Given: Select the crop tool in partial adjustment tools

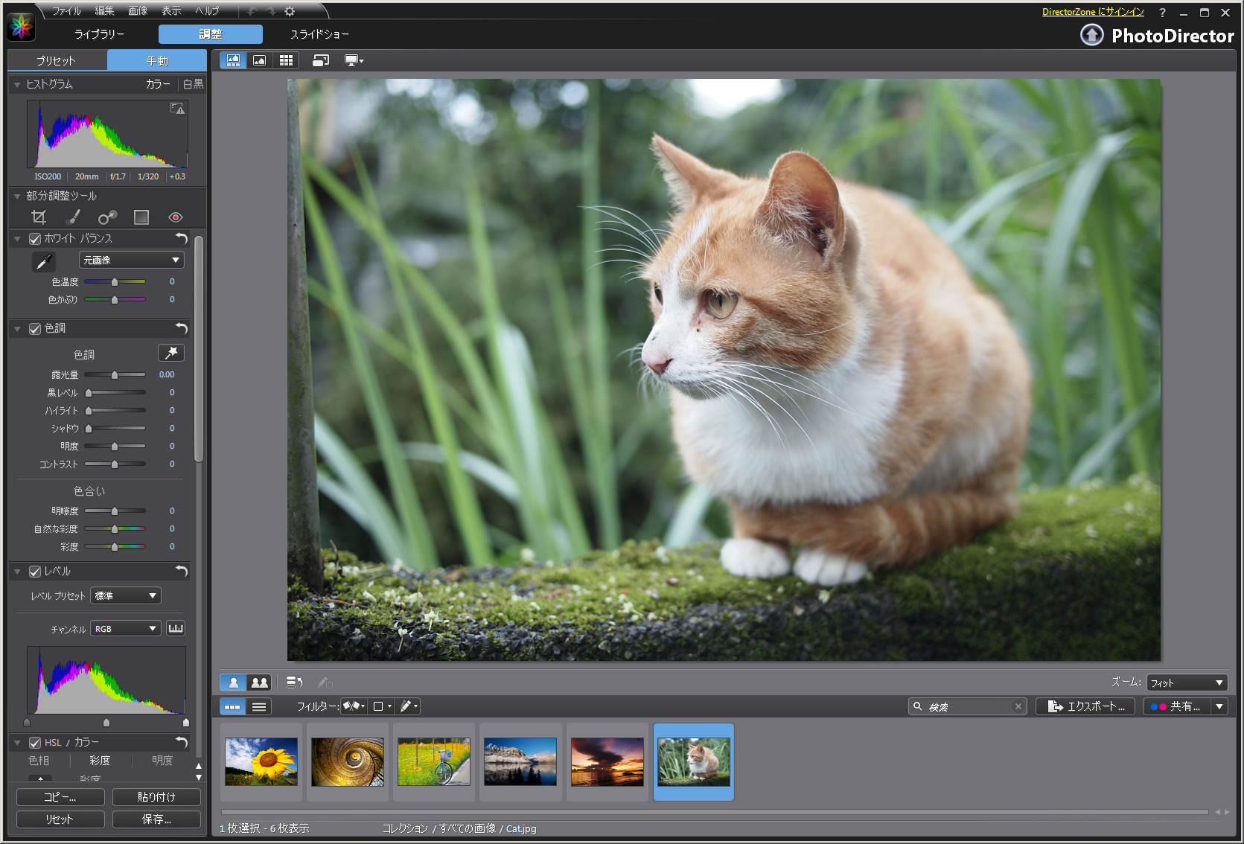Looking at the screenshot, I should (39, 217).
